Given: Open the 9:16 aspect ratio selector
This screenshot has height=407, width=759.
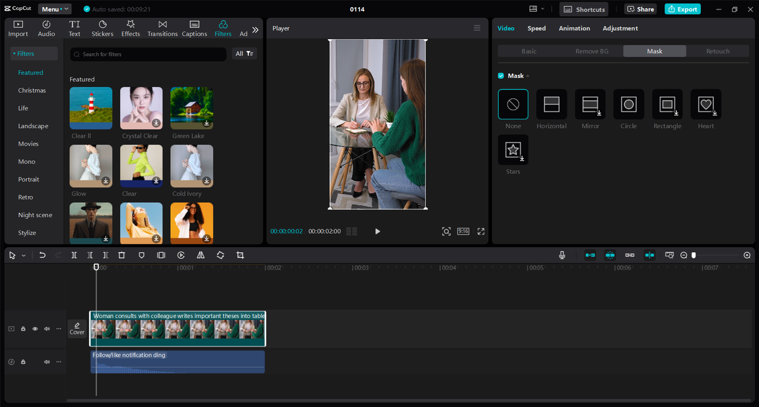Looking at the screenshot, I should point(463,231).
